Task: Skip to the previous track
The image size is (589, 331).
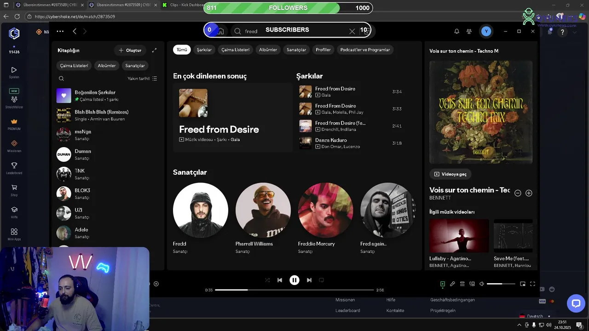Action: tap(279, 280)
